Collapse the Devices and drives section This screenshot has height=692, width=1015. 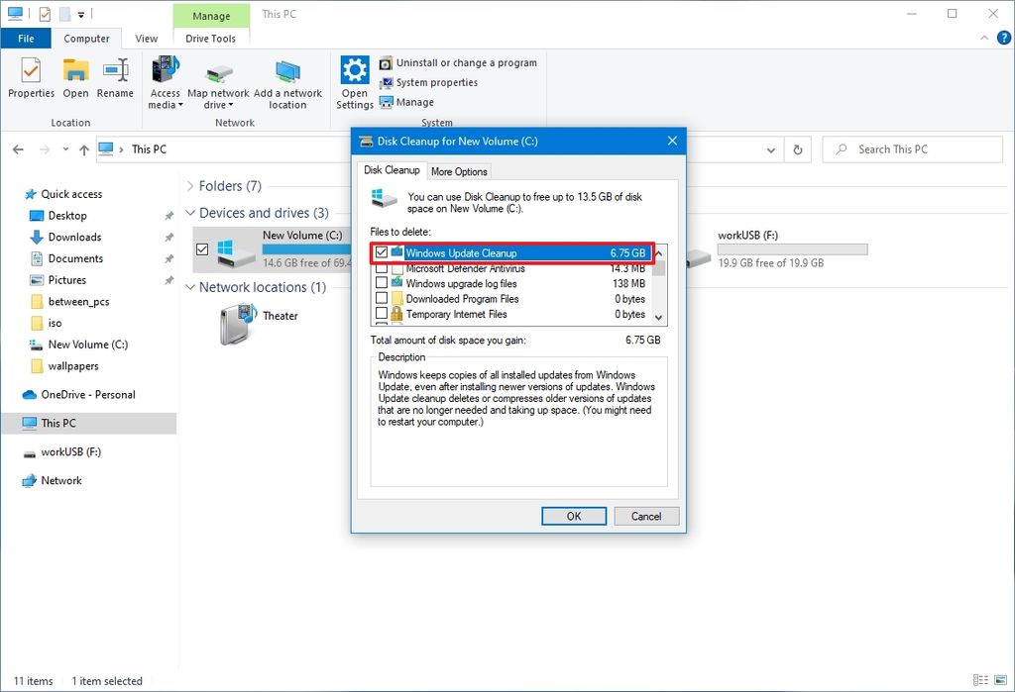tap(189, 212)
